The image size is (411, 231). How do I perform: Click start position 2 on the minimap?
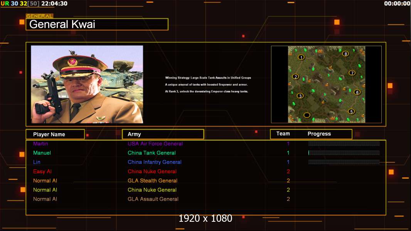(296, 77)
